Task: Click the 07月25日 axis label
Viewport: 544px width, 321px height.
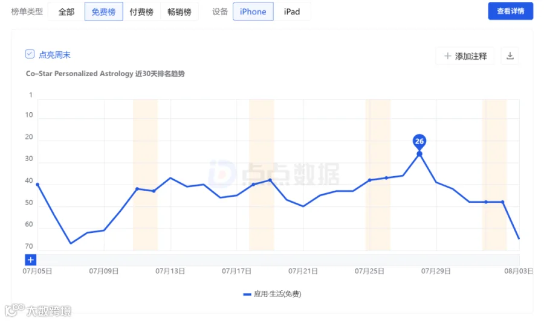Action: (369, 271)
